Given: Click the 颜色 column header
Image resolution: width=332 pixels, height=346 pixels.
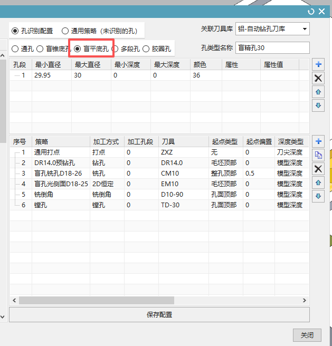Looking at the screenshot, I should point(206,65).
